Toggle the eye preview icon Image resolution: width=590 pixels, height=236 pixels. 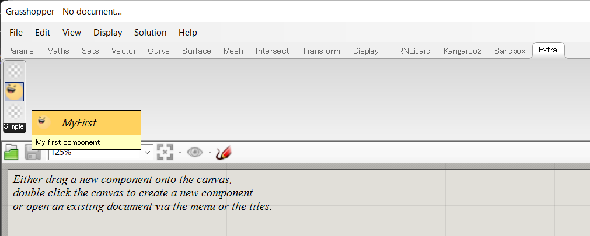point(194,152)
